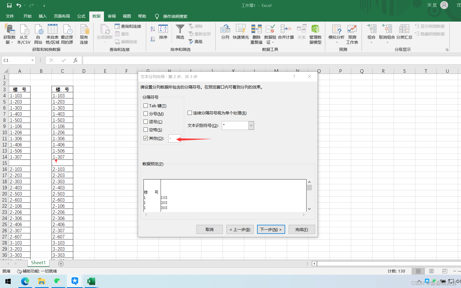Open the 文件 (File) tab

click(10, 16)
